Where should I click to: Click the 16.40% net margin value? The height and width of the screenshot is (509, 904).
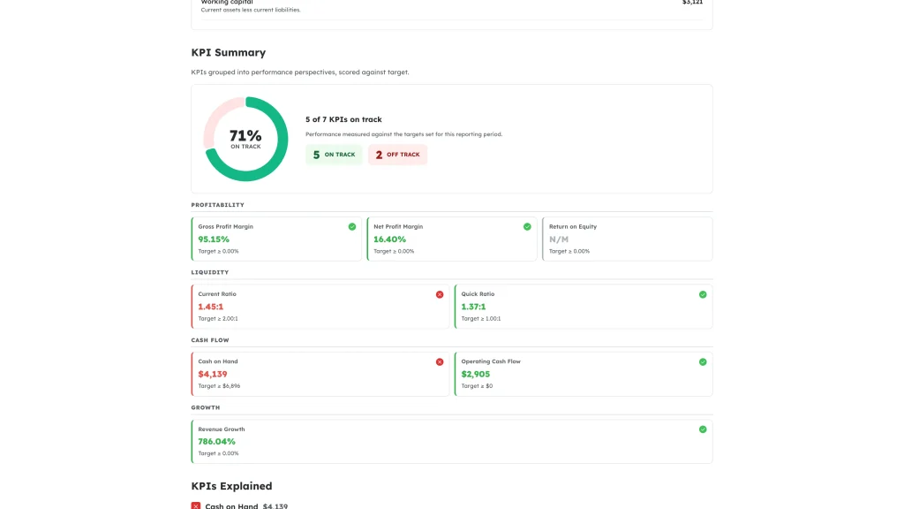[389, 239]
